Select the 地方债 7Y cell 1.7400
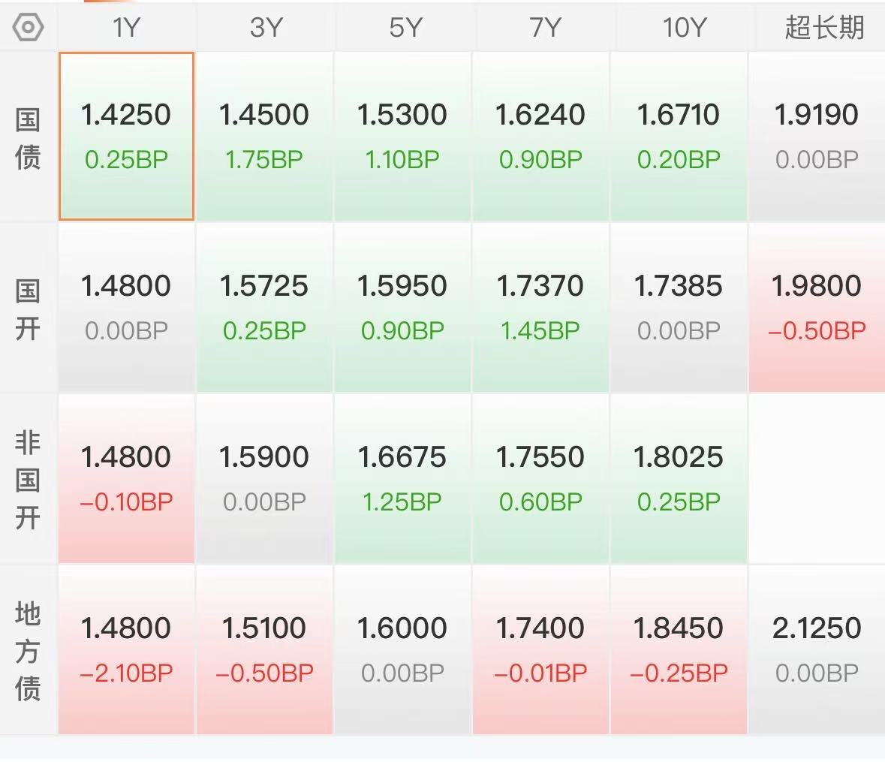The width and height of the screenshot is (885, 762). click(540, 649)
